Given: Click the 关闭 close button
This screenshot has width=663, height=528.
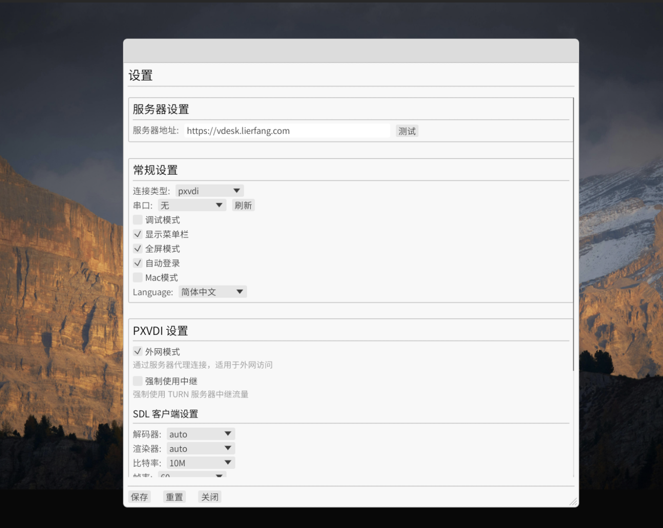Looking at the screenshot, I should 210,497.
